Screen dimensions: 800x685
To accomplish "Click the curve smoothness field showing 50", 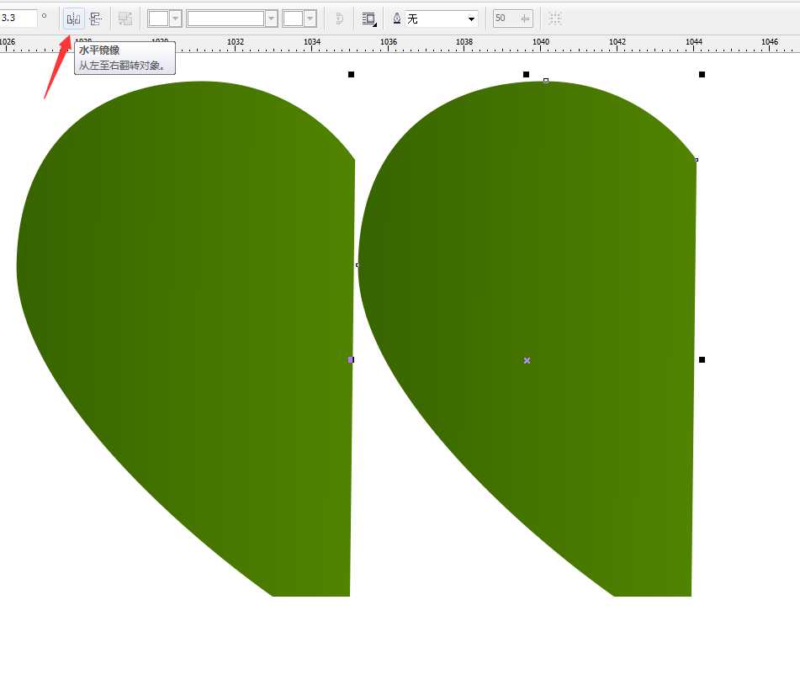I will coord(504,19).
